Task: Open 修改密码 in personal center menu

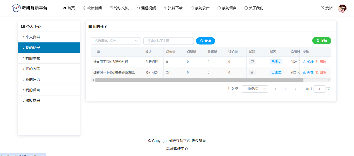Action: [33, 101]
